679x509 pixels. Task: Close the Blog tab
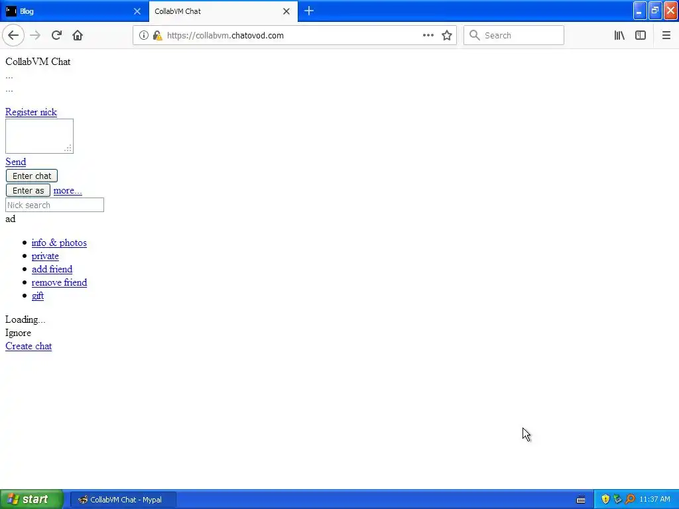pyautogui.click(x=137, y=11)
